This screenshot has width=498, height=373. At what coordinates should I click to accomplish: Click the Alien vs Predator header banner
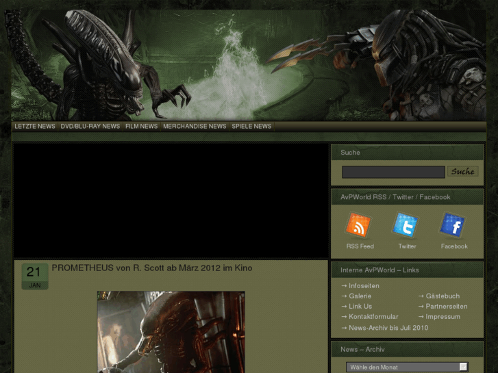[249, 65]
